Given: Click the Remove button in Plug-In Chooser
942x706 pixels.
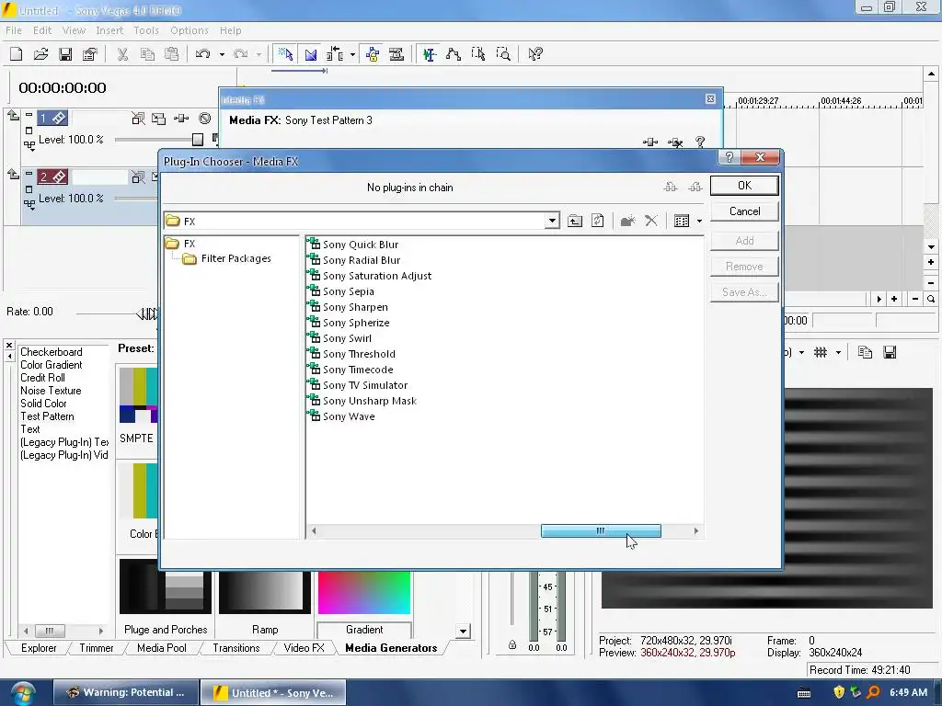Looking at the screenshot, I should click(x=744, y=267).
